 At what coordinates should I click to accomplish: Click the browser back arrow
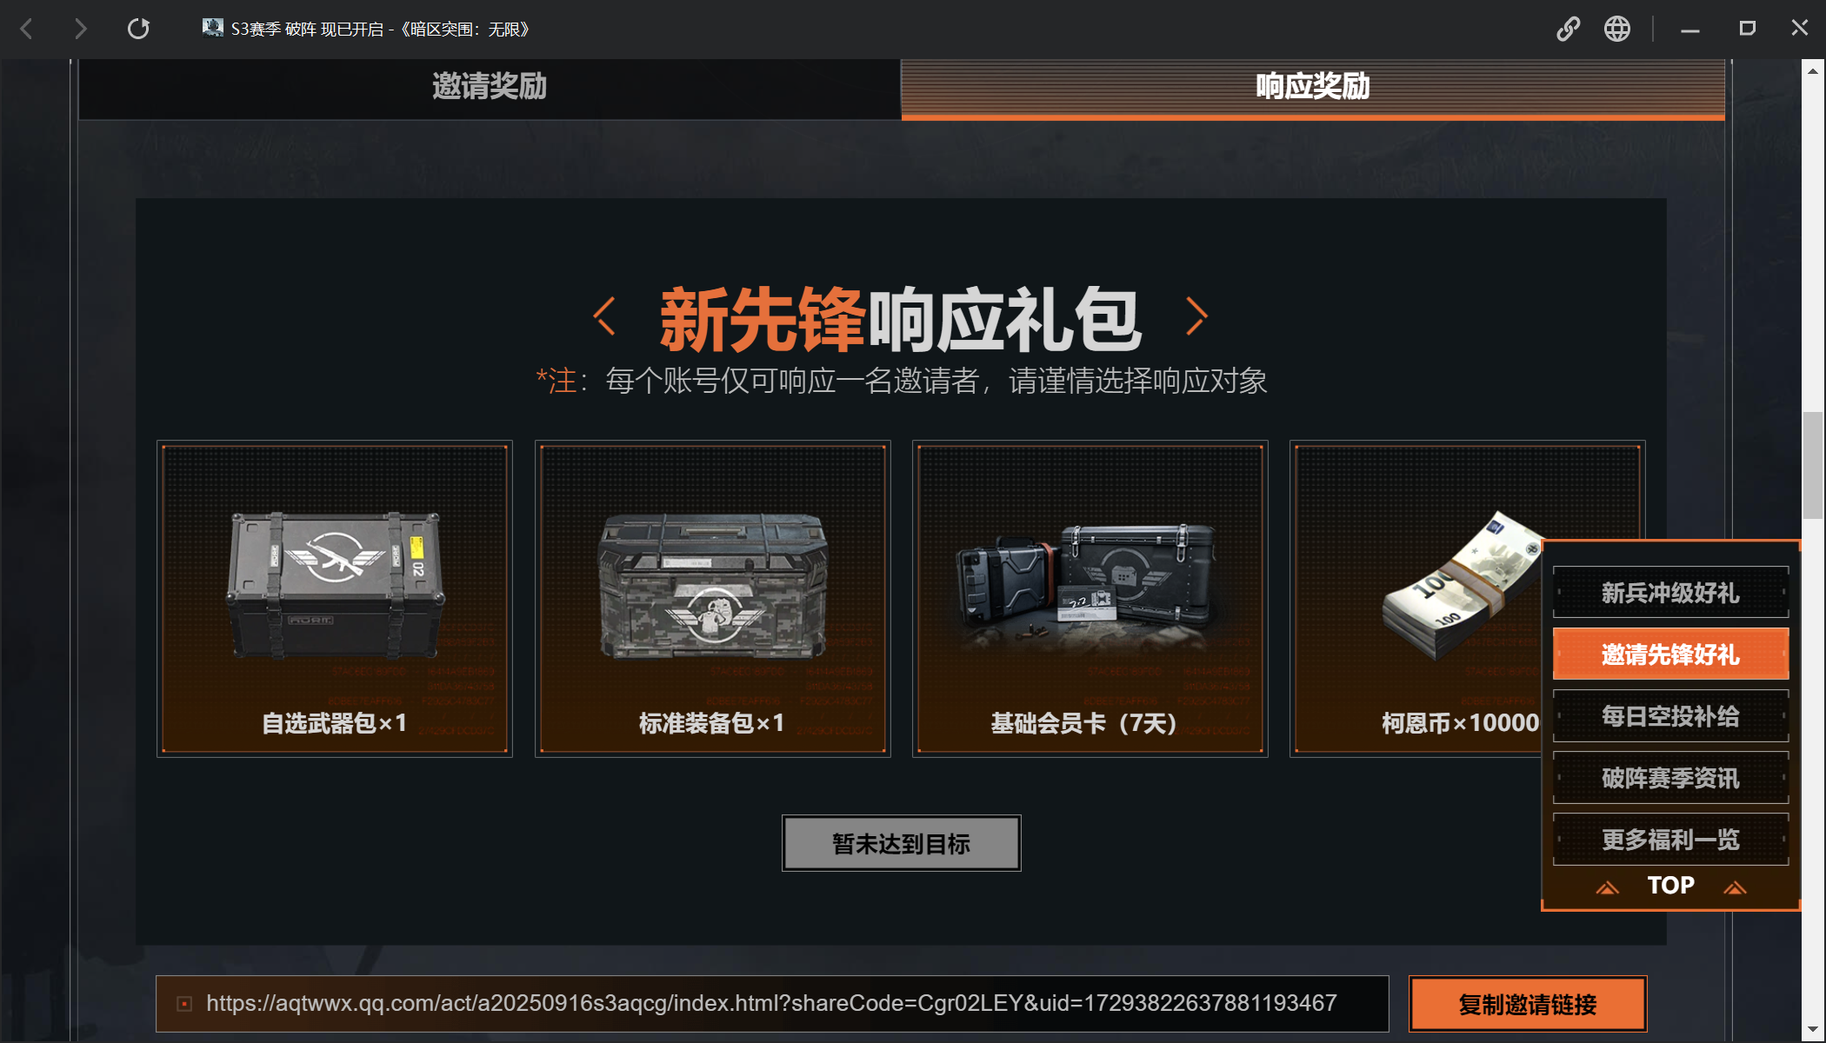27,29
